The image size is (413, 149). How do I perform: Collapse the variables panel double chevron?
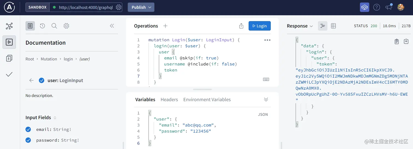pos(266,100)
